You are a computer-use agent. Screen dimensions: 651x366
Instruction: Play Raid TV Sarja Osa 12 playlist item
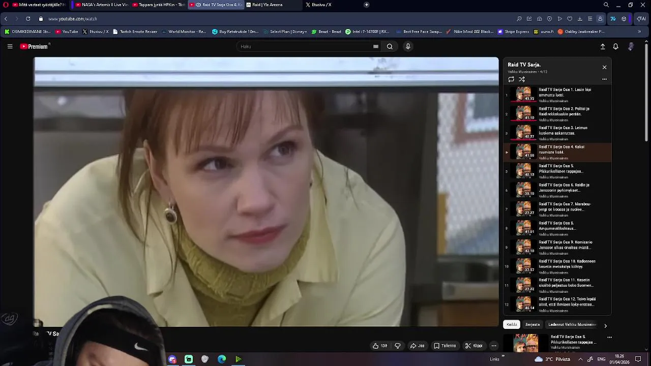pyautogui.click(x=557, y=304)
